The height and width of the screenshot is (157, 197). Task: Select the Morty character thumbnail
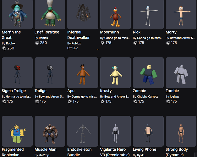point(181,14)
